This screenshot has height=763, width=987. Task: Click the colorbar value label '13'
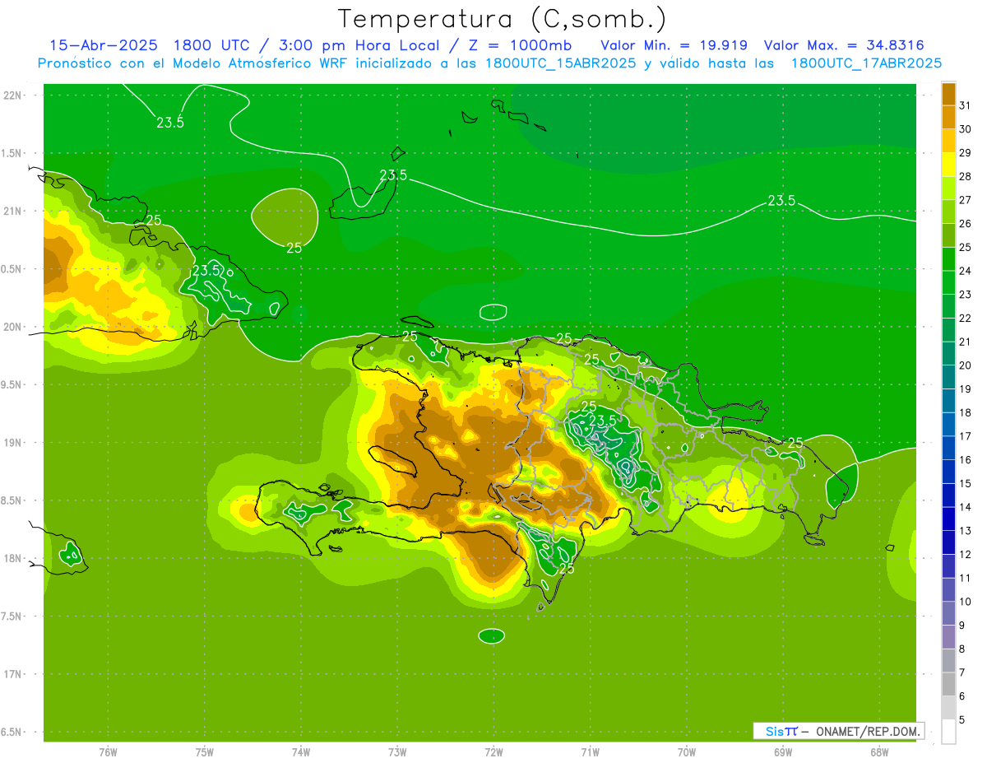(x=965, y=531)
